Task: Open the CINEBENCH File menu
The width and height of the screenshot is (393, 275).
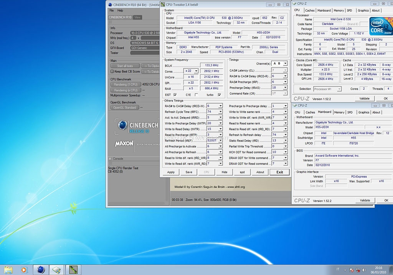Action: click(112, 10)
